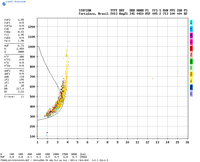200x162 pixels.
Task: Select the B1 value 2.22
Action: pos(21,92)
